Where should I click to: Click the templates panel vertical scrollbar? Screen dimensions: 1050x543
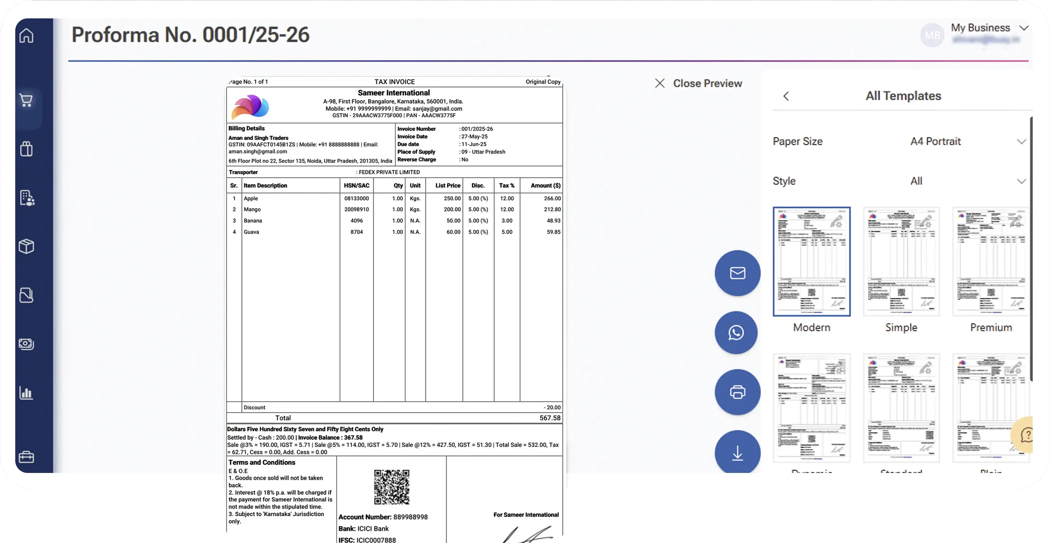pos(1031,248)
